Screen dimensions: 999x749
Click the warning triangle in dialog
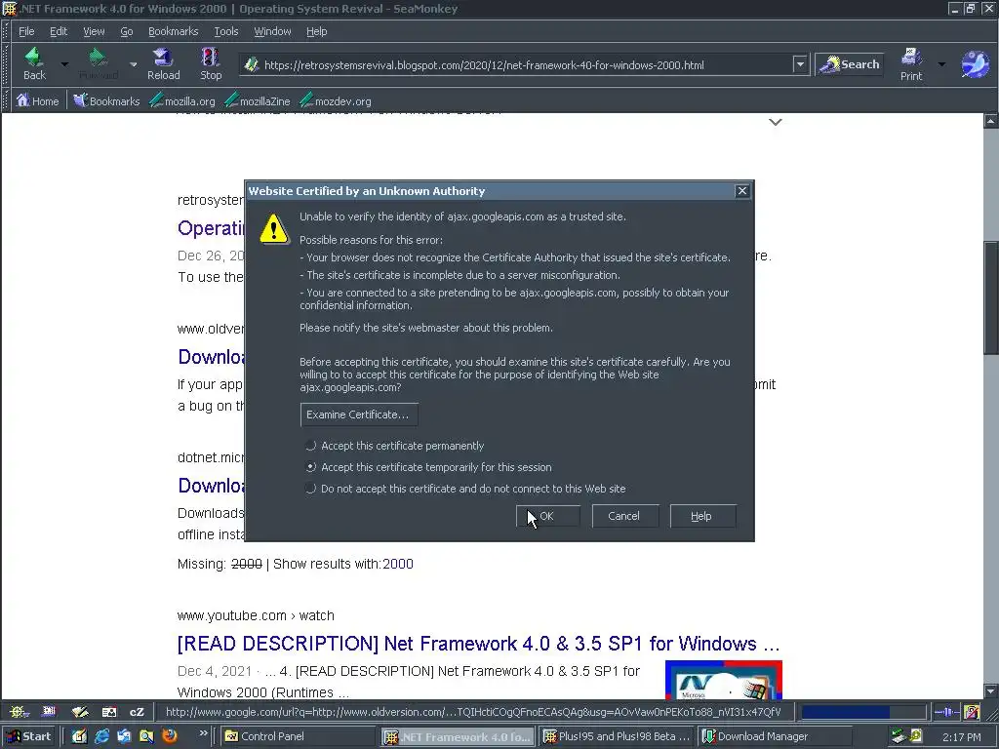click(274, 228)
